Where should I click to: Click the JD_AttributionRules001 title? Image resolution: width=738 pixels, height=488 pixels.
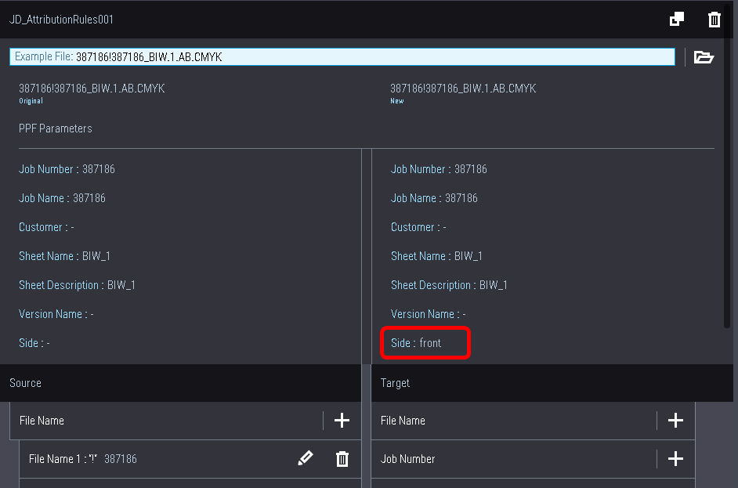point(61,20)
